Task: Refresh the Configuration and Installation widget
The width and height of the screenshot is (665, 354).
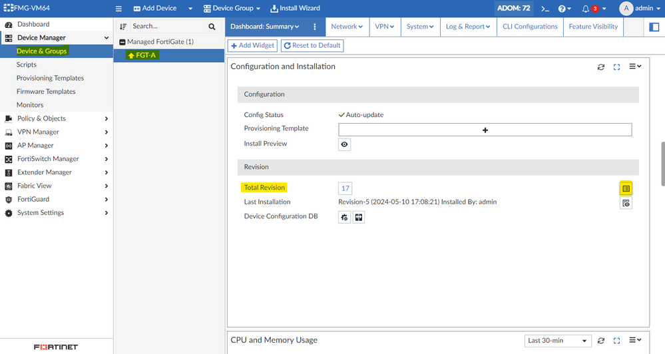Action: (x=601, y=67)
